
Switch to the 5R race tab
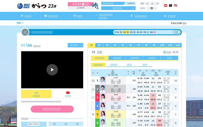click(x=123, y=45)
